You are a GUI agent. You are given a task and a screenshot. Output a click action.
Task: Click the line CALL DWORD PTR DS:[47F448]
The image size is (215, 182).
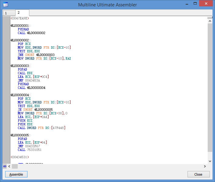[x=42, y=128]
